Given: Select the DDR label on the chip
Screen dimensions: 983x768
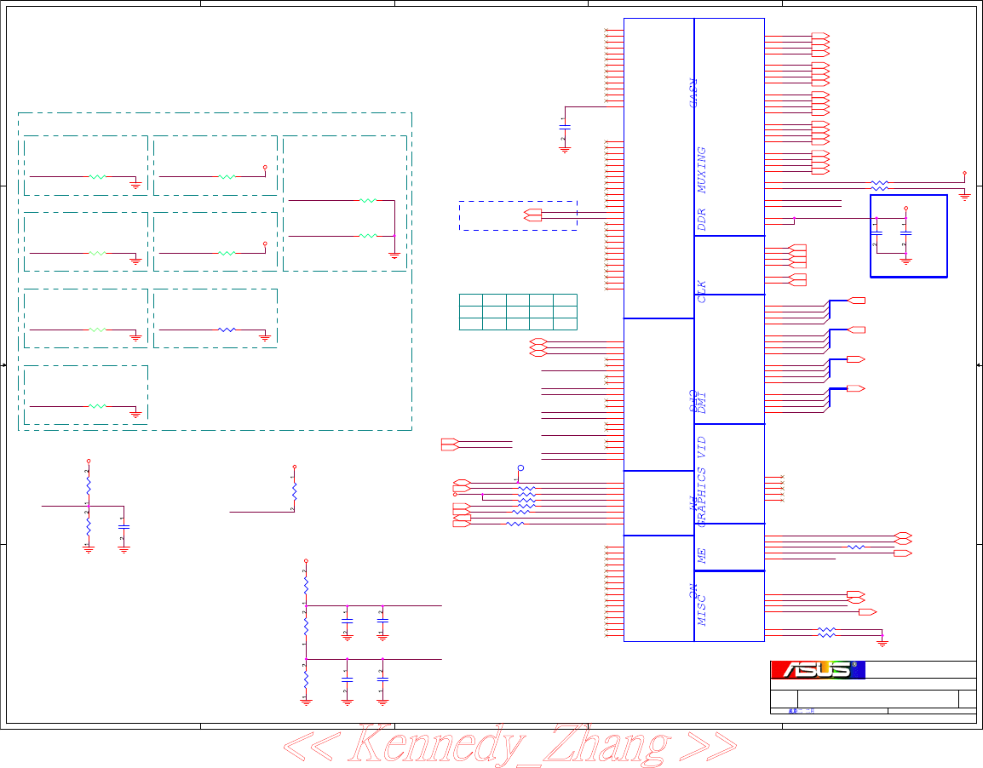Looking at the screenshot, I should tap(702, 220).
